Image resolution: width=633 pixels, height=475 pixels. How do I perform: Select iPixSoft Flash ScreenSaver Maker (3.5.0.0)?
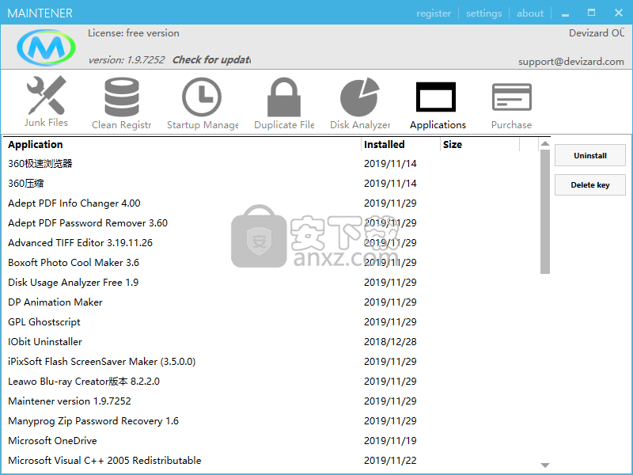(x=271, y=362)
